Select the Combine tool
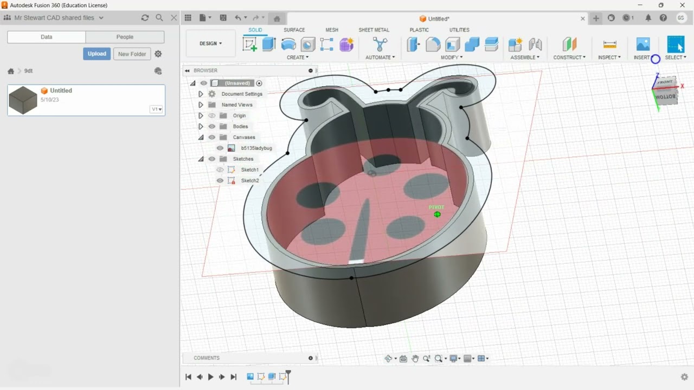Image resolution: width=694 pixels, height=390 pixels. (472, 44)
